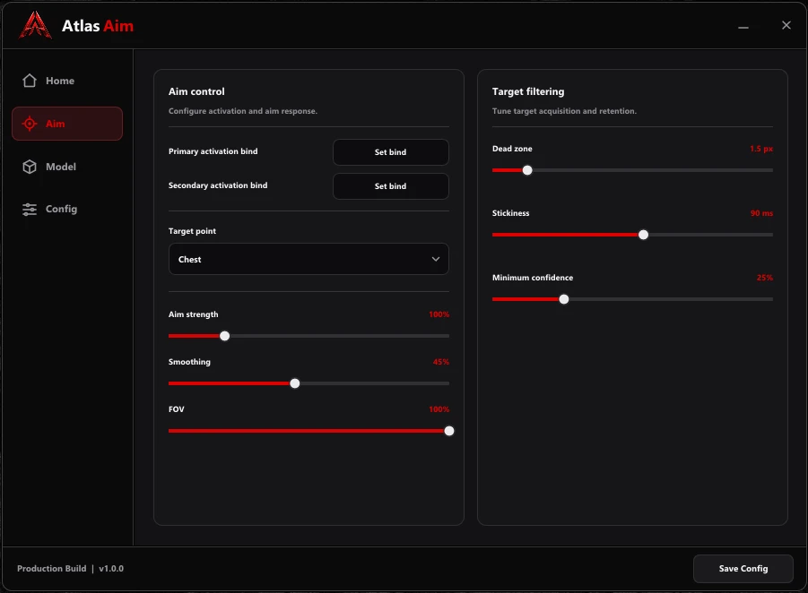Click the 'Aim control' heading
808x593 pixels.
click(x=196, y=91)
